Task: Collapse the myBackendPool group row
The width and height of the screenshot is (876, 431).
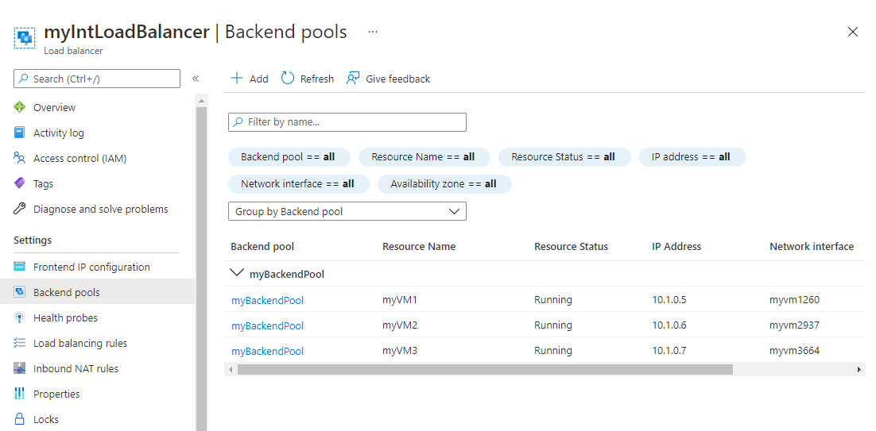Action: pyautogui.click(x=237, y=274)
